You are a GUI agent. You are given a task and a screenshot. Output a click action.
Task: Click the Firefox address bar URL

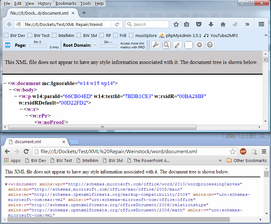pyautogui.click(x=64, y=24)
